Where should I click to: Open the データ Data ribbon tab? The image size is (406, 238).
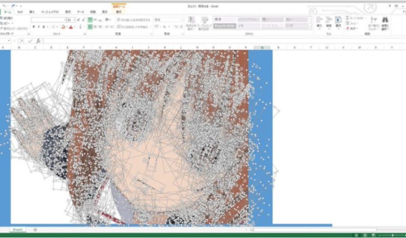pos(80,12)
